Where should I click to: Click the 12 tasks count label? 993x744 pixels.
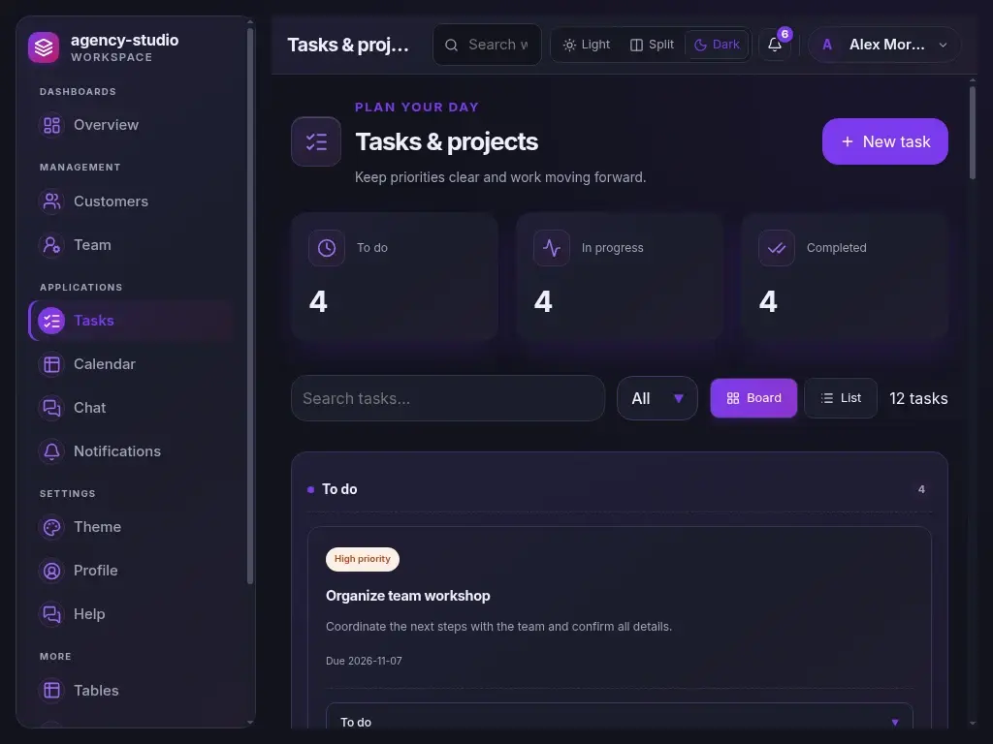(918, 398)
